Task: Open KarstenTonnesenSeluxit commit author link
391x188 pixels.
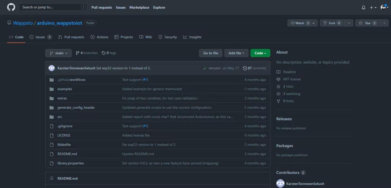Action: pos(76,68)
